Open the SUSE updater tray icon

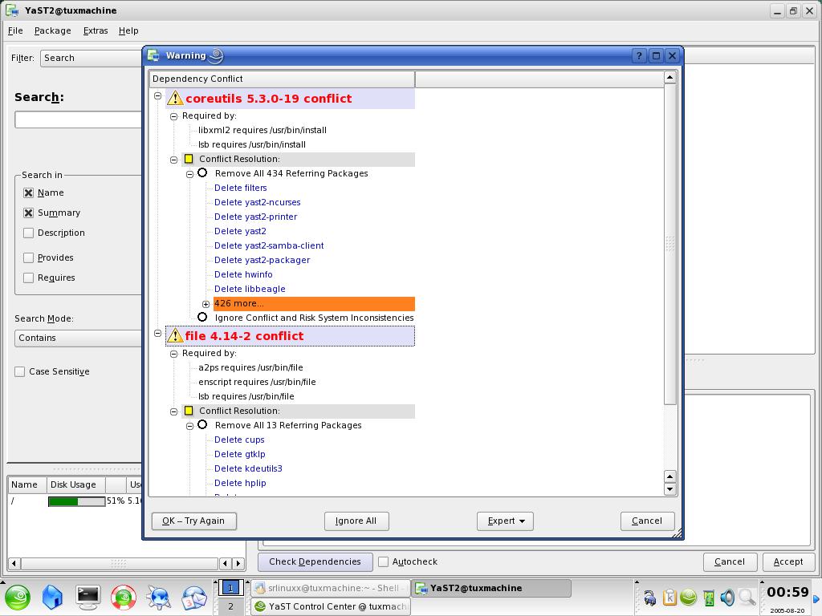point(688,597)
